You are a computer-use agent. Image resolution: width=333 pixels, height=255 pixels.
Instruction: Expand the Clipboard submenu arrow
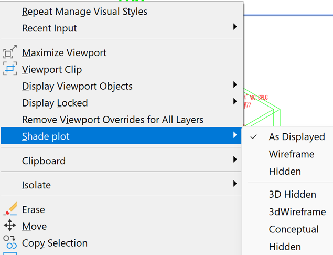(x=235, y=160)
